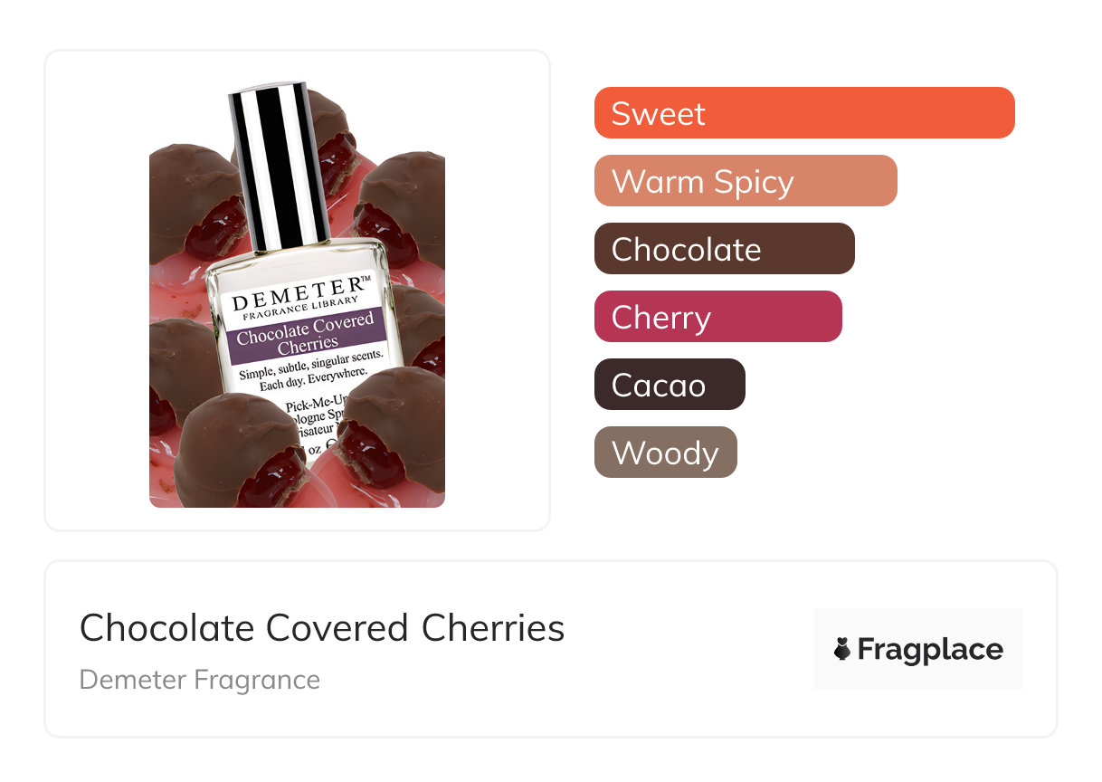Image resolution: width=1102 pixels, height=782 pixels.
Task: Open the Chocolate Covered Cherries title
Action: (322, 627)
